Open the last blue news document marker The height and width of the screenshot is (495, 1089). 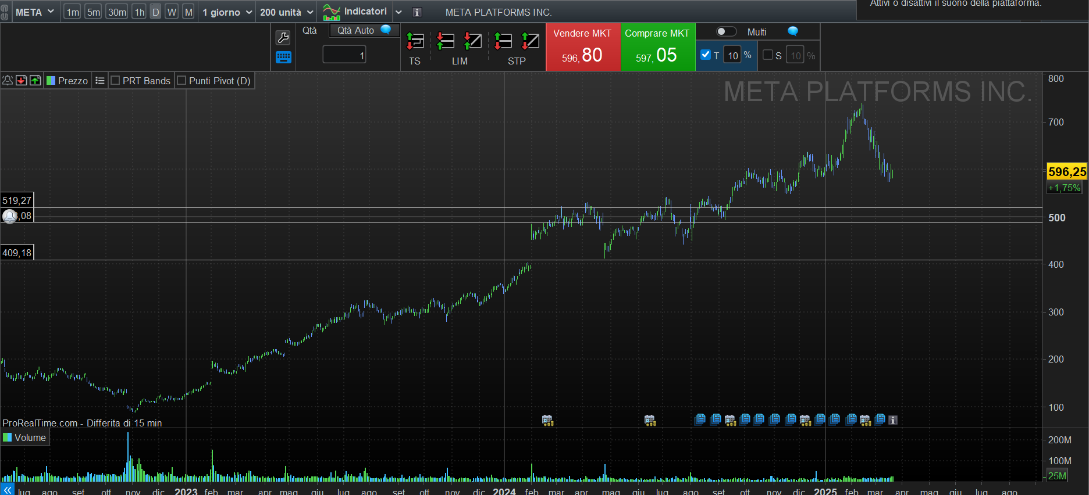(880, 419)
